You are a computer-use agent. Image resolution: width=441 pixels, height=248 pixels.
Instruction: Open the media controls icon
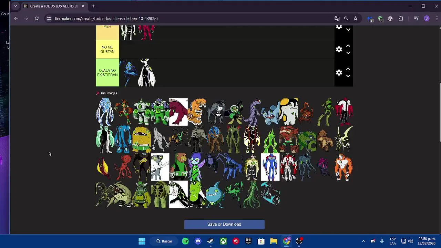[x=416, y=18]
